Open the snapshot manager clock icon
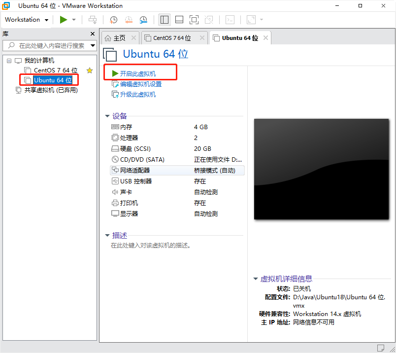 [143, 20]
